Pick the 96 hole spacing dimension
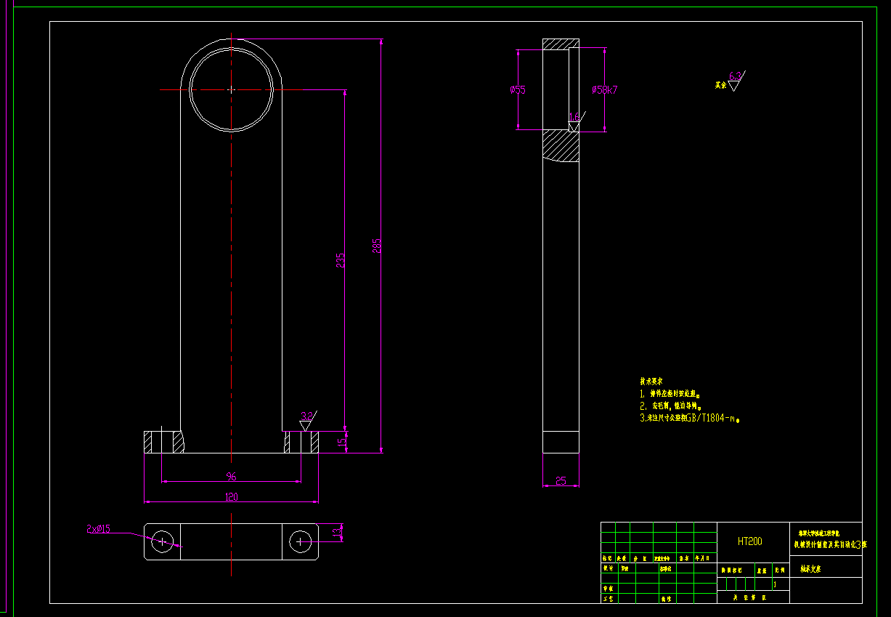The image size is (891, 617). click(x=232, y=477)
